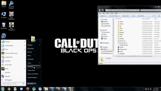Click Explorer Back navigation arrow
Screen dimensions: 161x91
(100, 10)
